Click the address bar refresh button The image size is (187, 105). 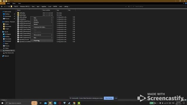pyautogui.click(x=129, y=6)
